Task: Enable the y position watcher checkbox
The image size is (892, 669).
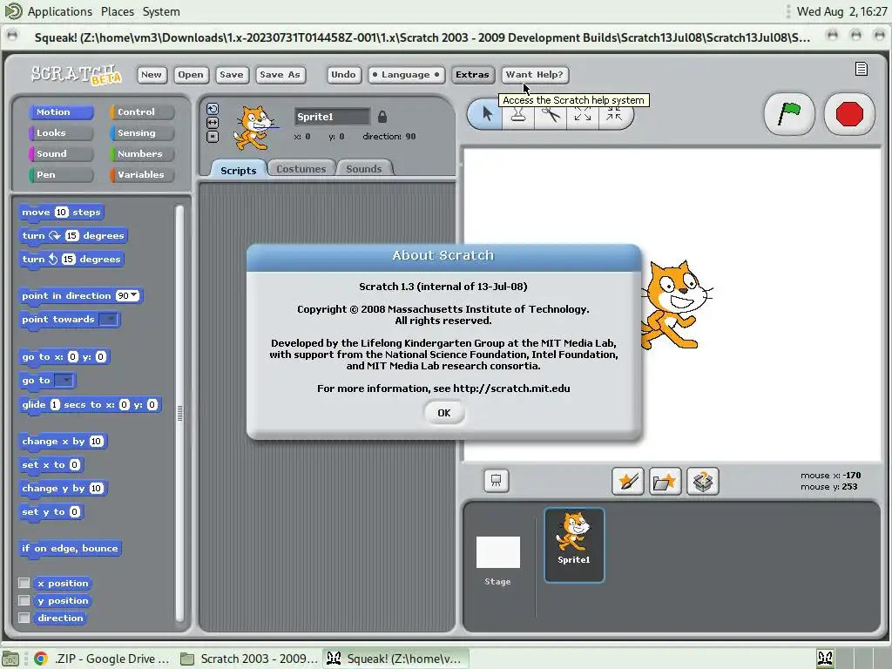Action: point(24,600)
